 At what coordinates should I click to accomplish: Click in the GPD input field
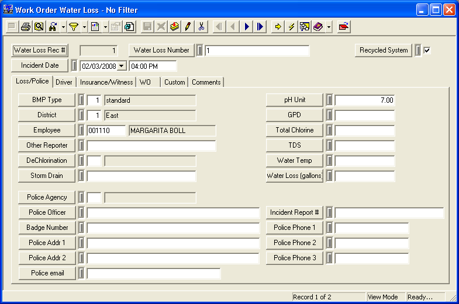pos(365,116)
